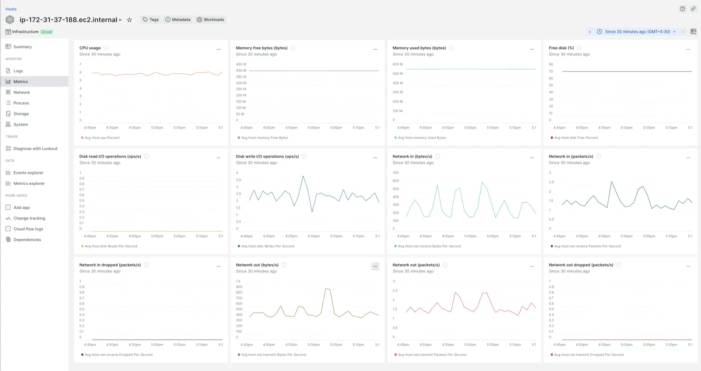Image resolution: width=701 pixels, height=371 pixels.
Task: Open the help question mark icon
Action: coord(682,9)
